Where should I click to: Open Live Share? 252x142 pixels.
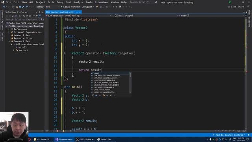236,7
